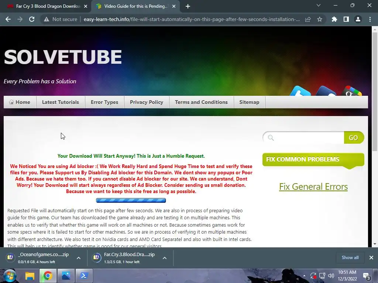The image size is (378, 283).
Task: Open the browser side panel
Action: (346, 19)
